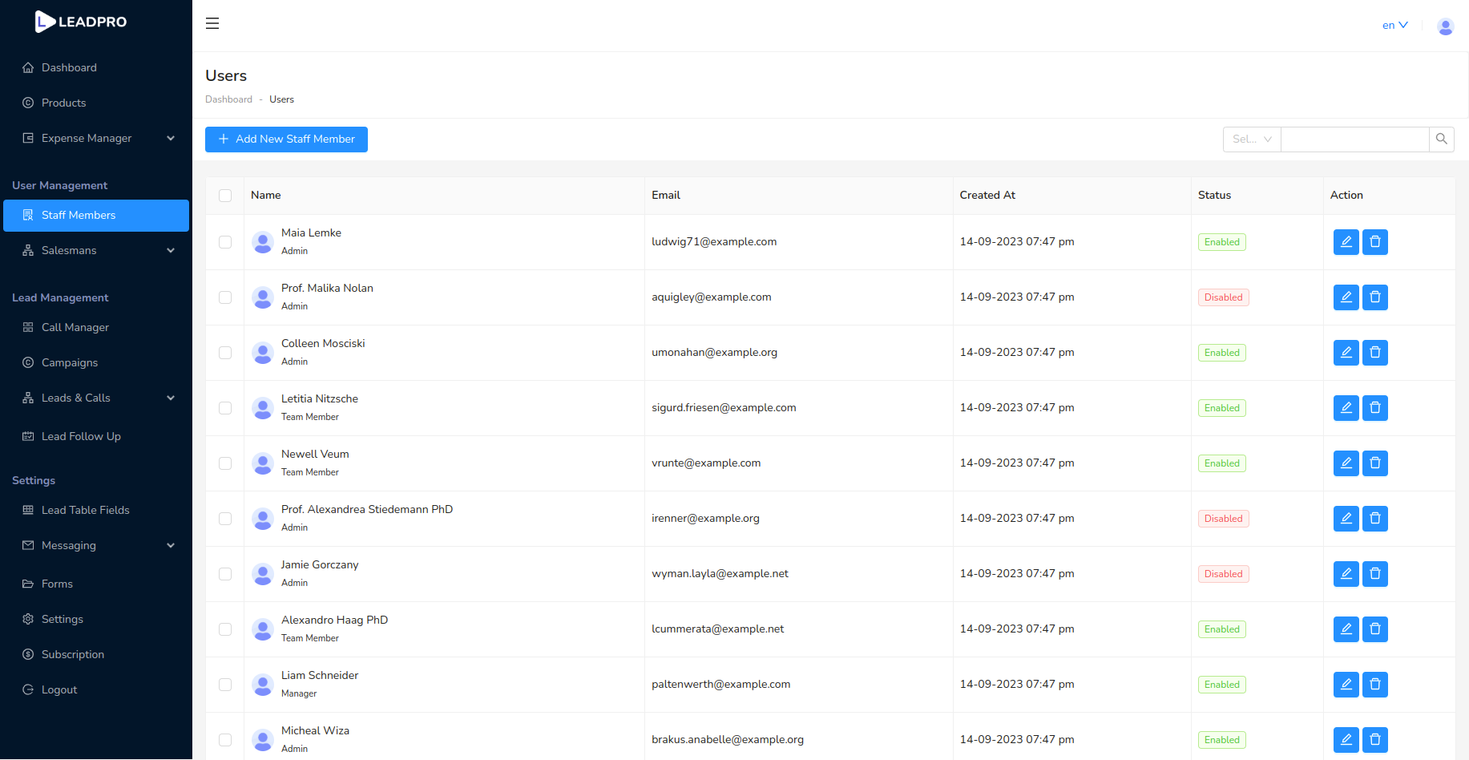Viewport: 1469px width, 760px height.
Task: Open the language selector dropdown
Action: point(1394,26)
